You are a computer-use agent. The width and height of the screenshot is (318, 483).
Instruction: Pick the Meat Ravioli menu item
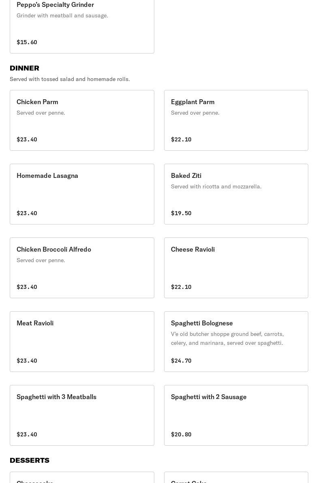(x=82, y=342)
